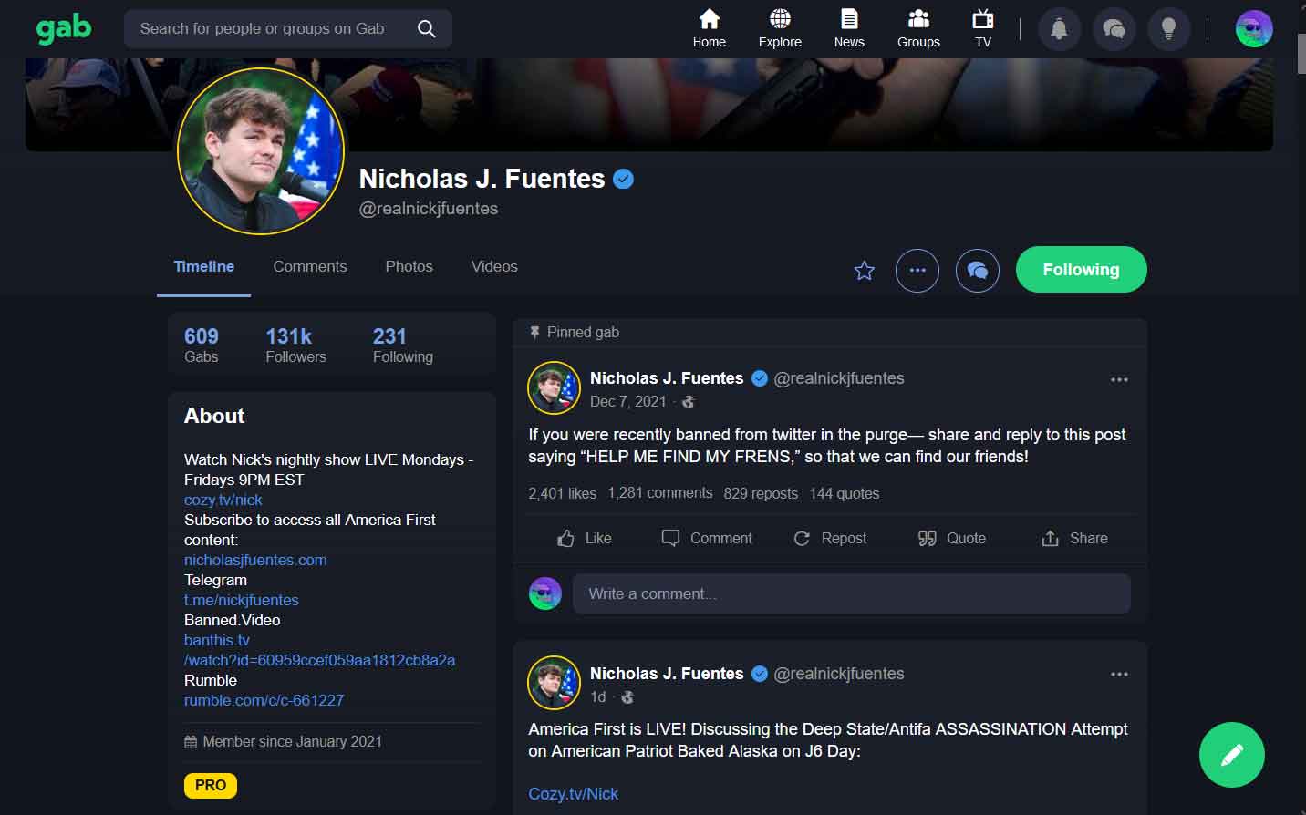Click the star icon beside Following button

pos(865,271)
